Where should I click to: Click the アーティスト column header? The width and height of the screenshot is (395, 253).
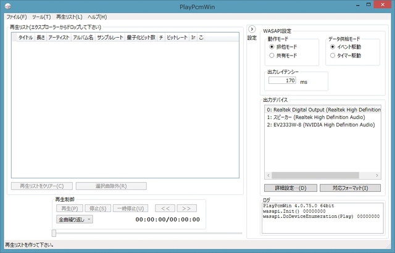[x=58, y=38]
